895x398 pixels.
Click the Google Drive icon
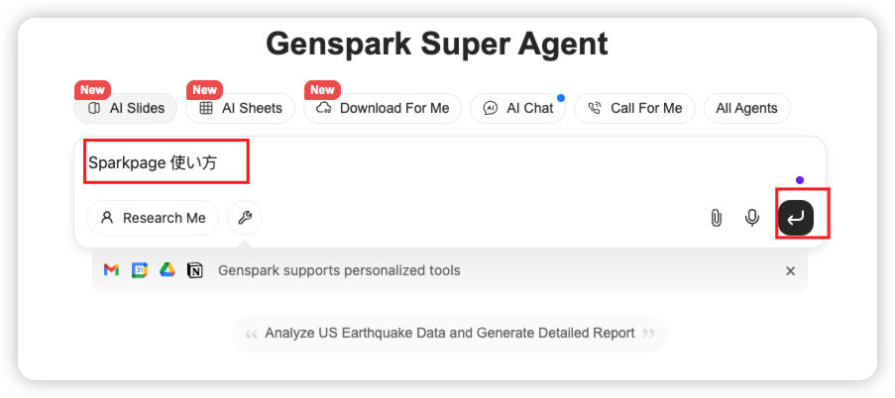(168, 270)
